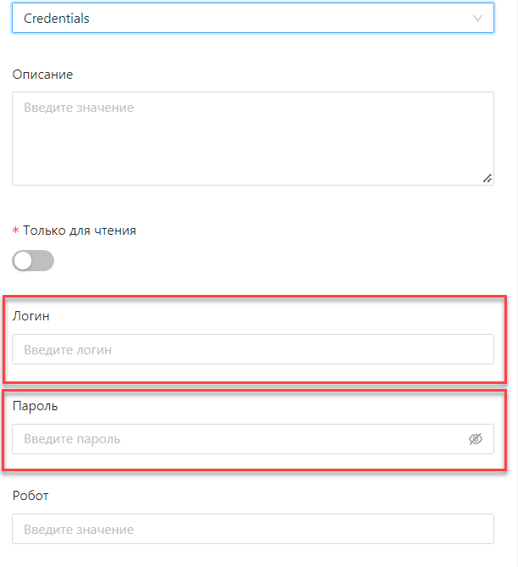Show password via crossed-eye icon
Image resolution: width=518 pixels, height=567 pixels.
(x=476, y=439)
